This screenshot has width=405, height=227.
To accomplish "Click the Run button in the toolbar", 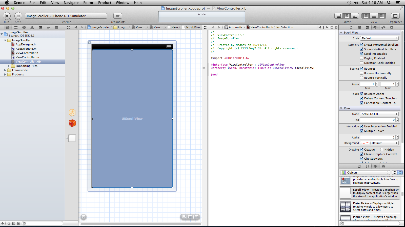I will pos(7,16).
